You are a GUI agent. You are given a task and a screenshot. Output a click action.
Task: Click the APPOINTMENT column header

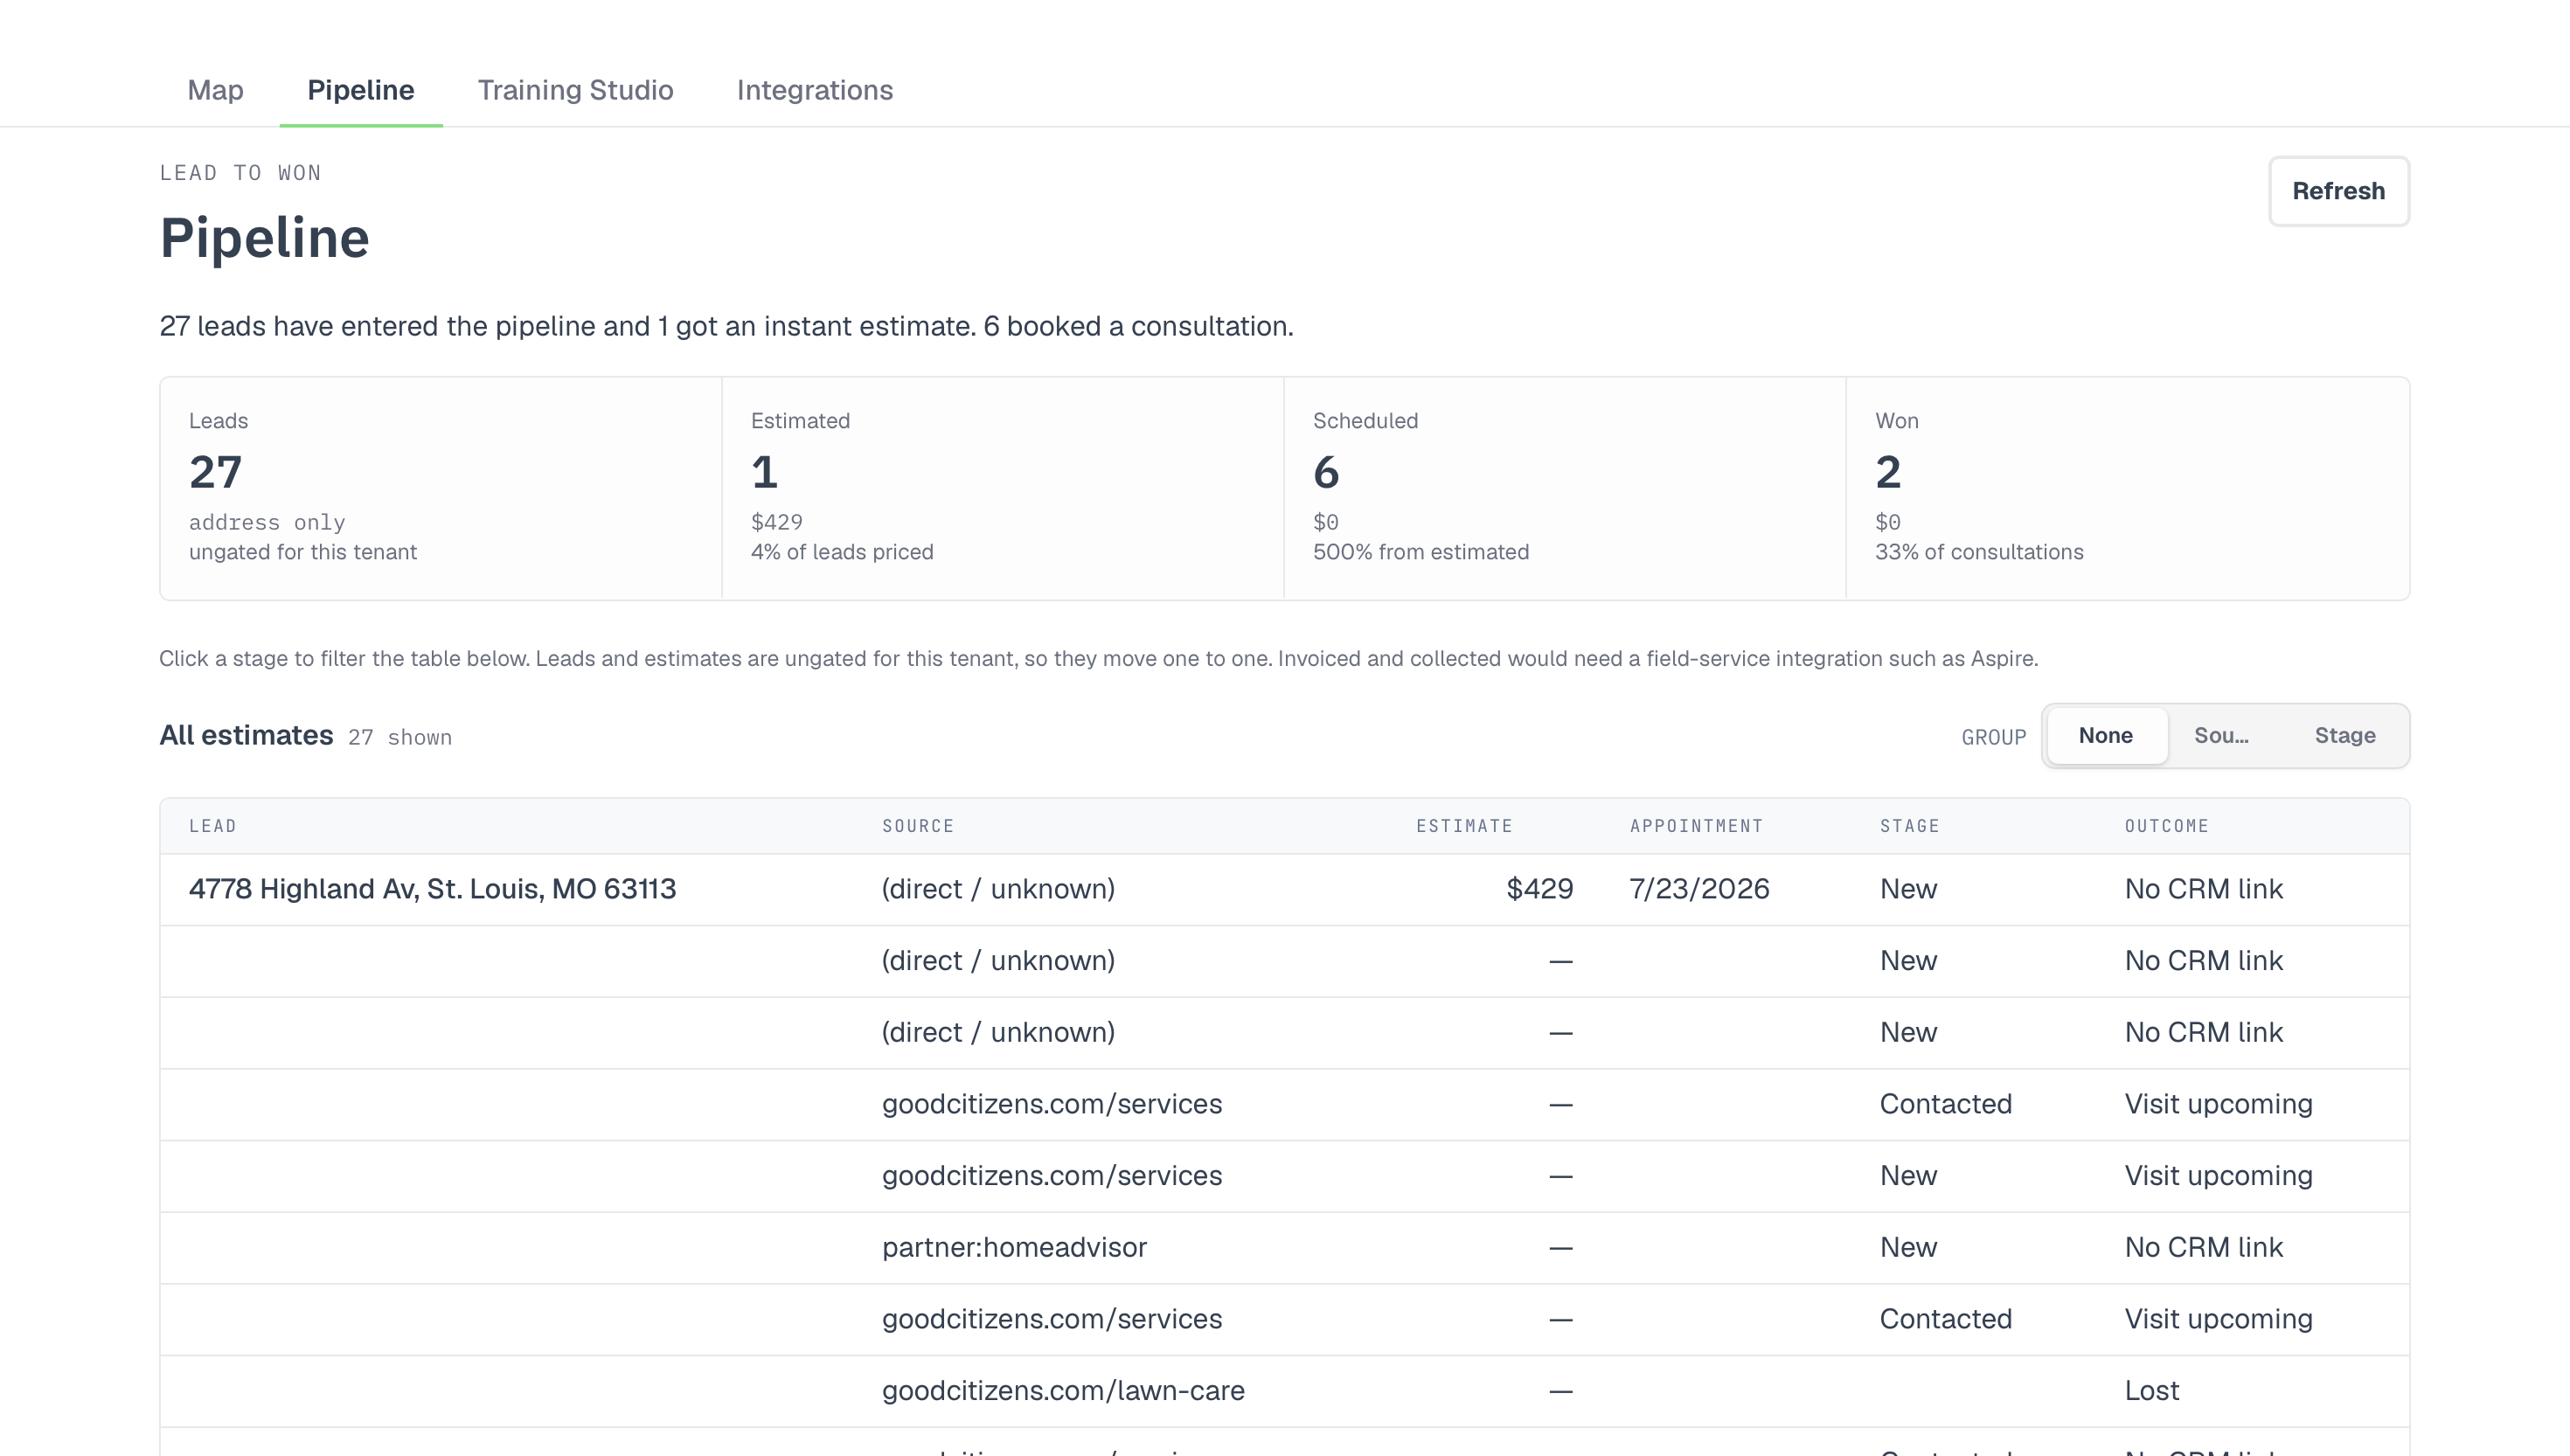point(1696,826)
